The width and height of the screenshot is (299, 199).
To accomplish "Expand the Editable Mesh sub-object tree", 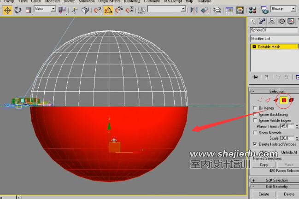I will click(x=254, y=47).
